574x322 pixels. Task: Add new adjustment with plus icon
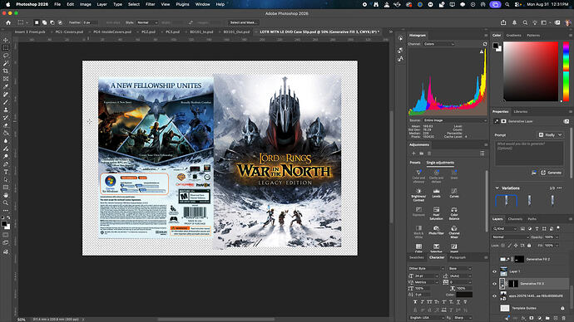point(413,154)
